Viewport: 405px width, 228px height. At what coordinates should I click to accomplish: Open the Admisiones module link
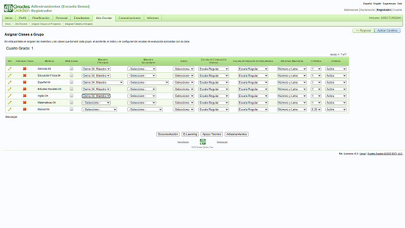[351, 10]
